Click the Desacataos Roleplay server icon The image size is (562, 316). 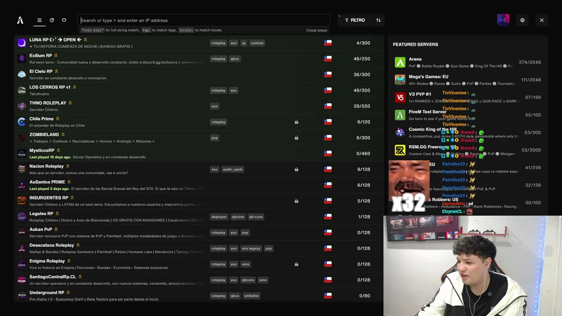tap(22, 248)
